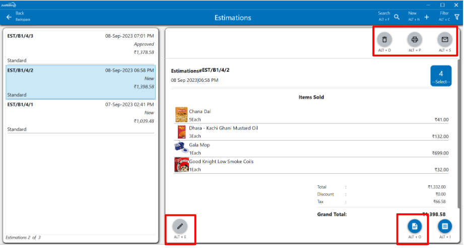Viewport: 464px width, 248px height.
Task: Click the ALT + O document icon
Action: 414,226
